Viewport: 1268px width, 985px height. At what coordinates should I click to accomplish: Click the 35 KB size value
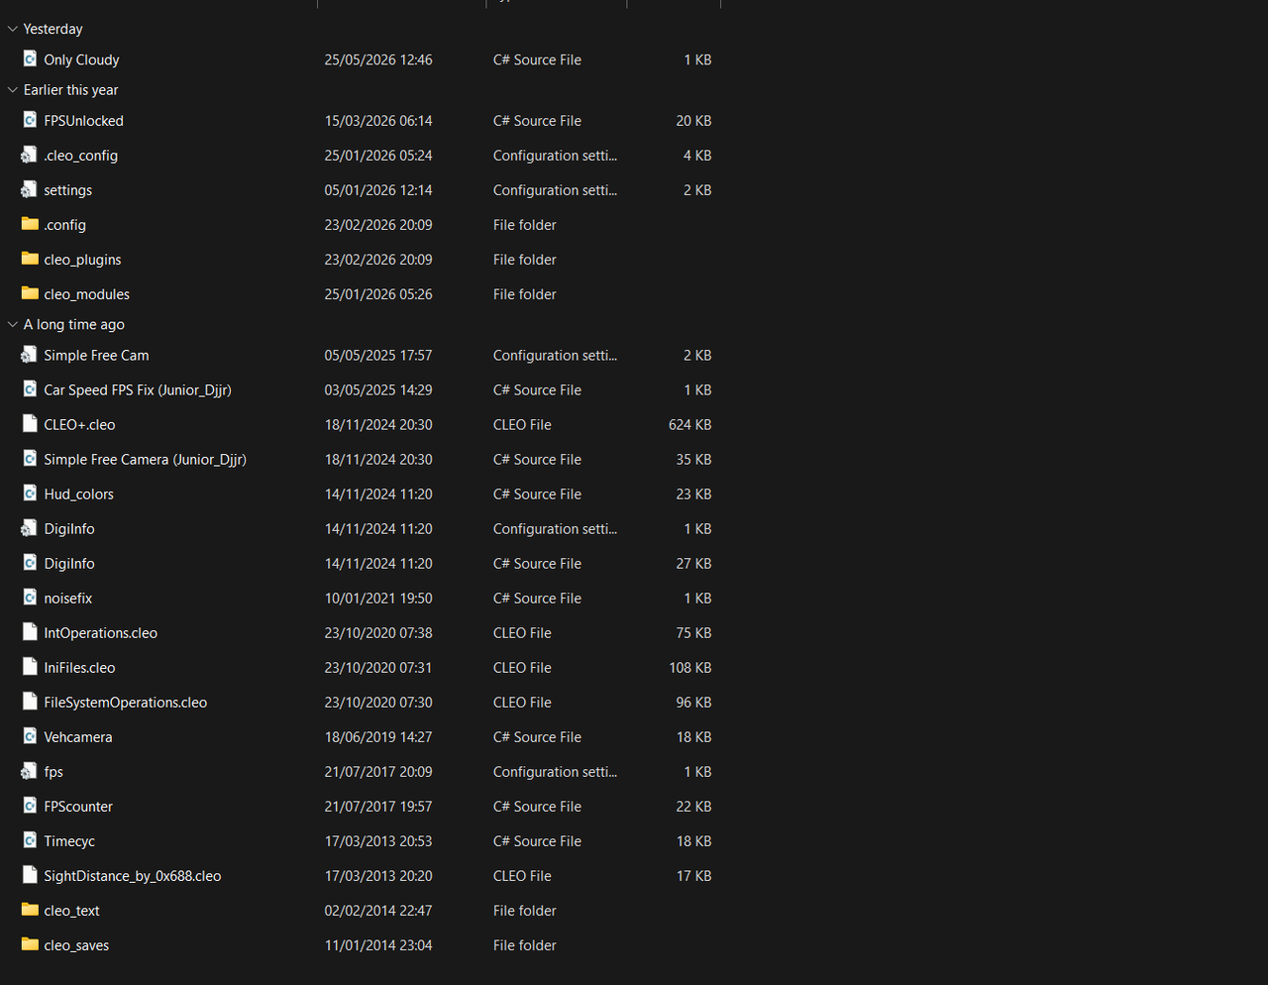click(693, 460)
